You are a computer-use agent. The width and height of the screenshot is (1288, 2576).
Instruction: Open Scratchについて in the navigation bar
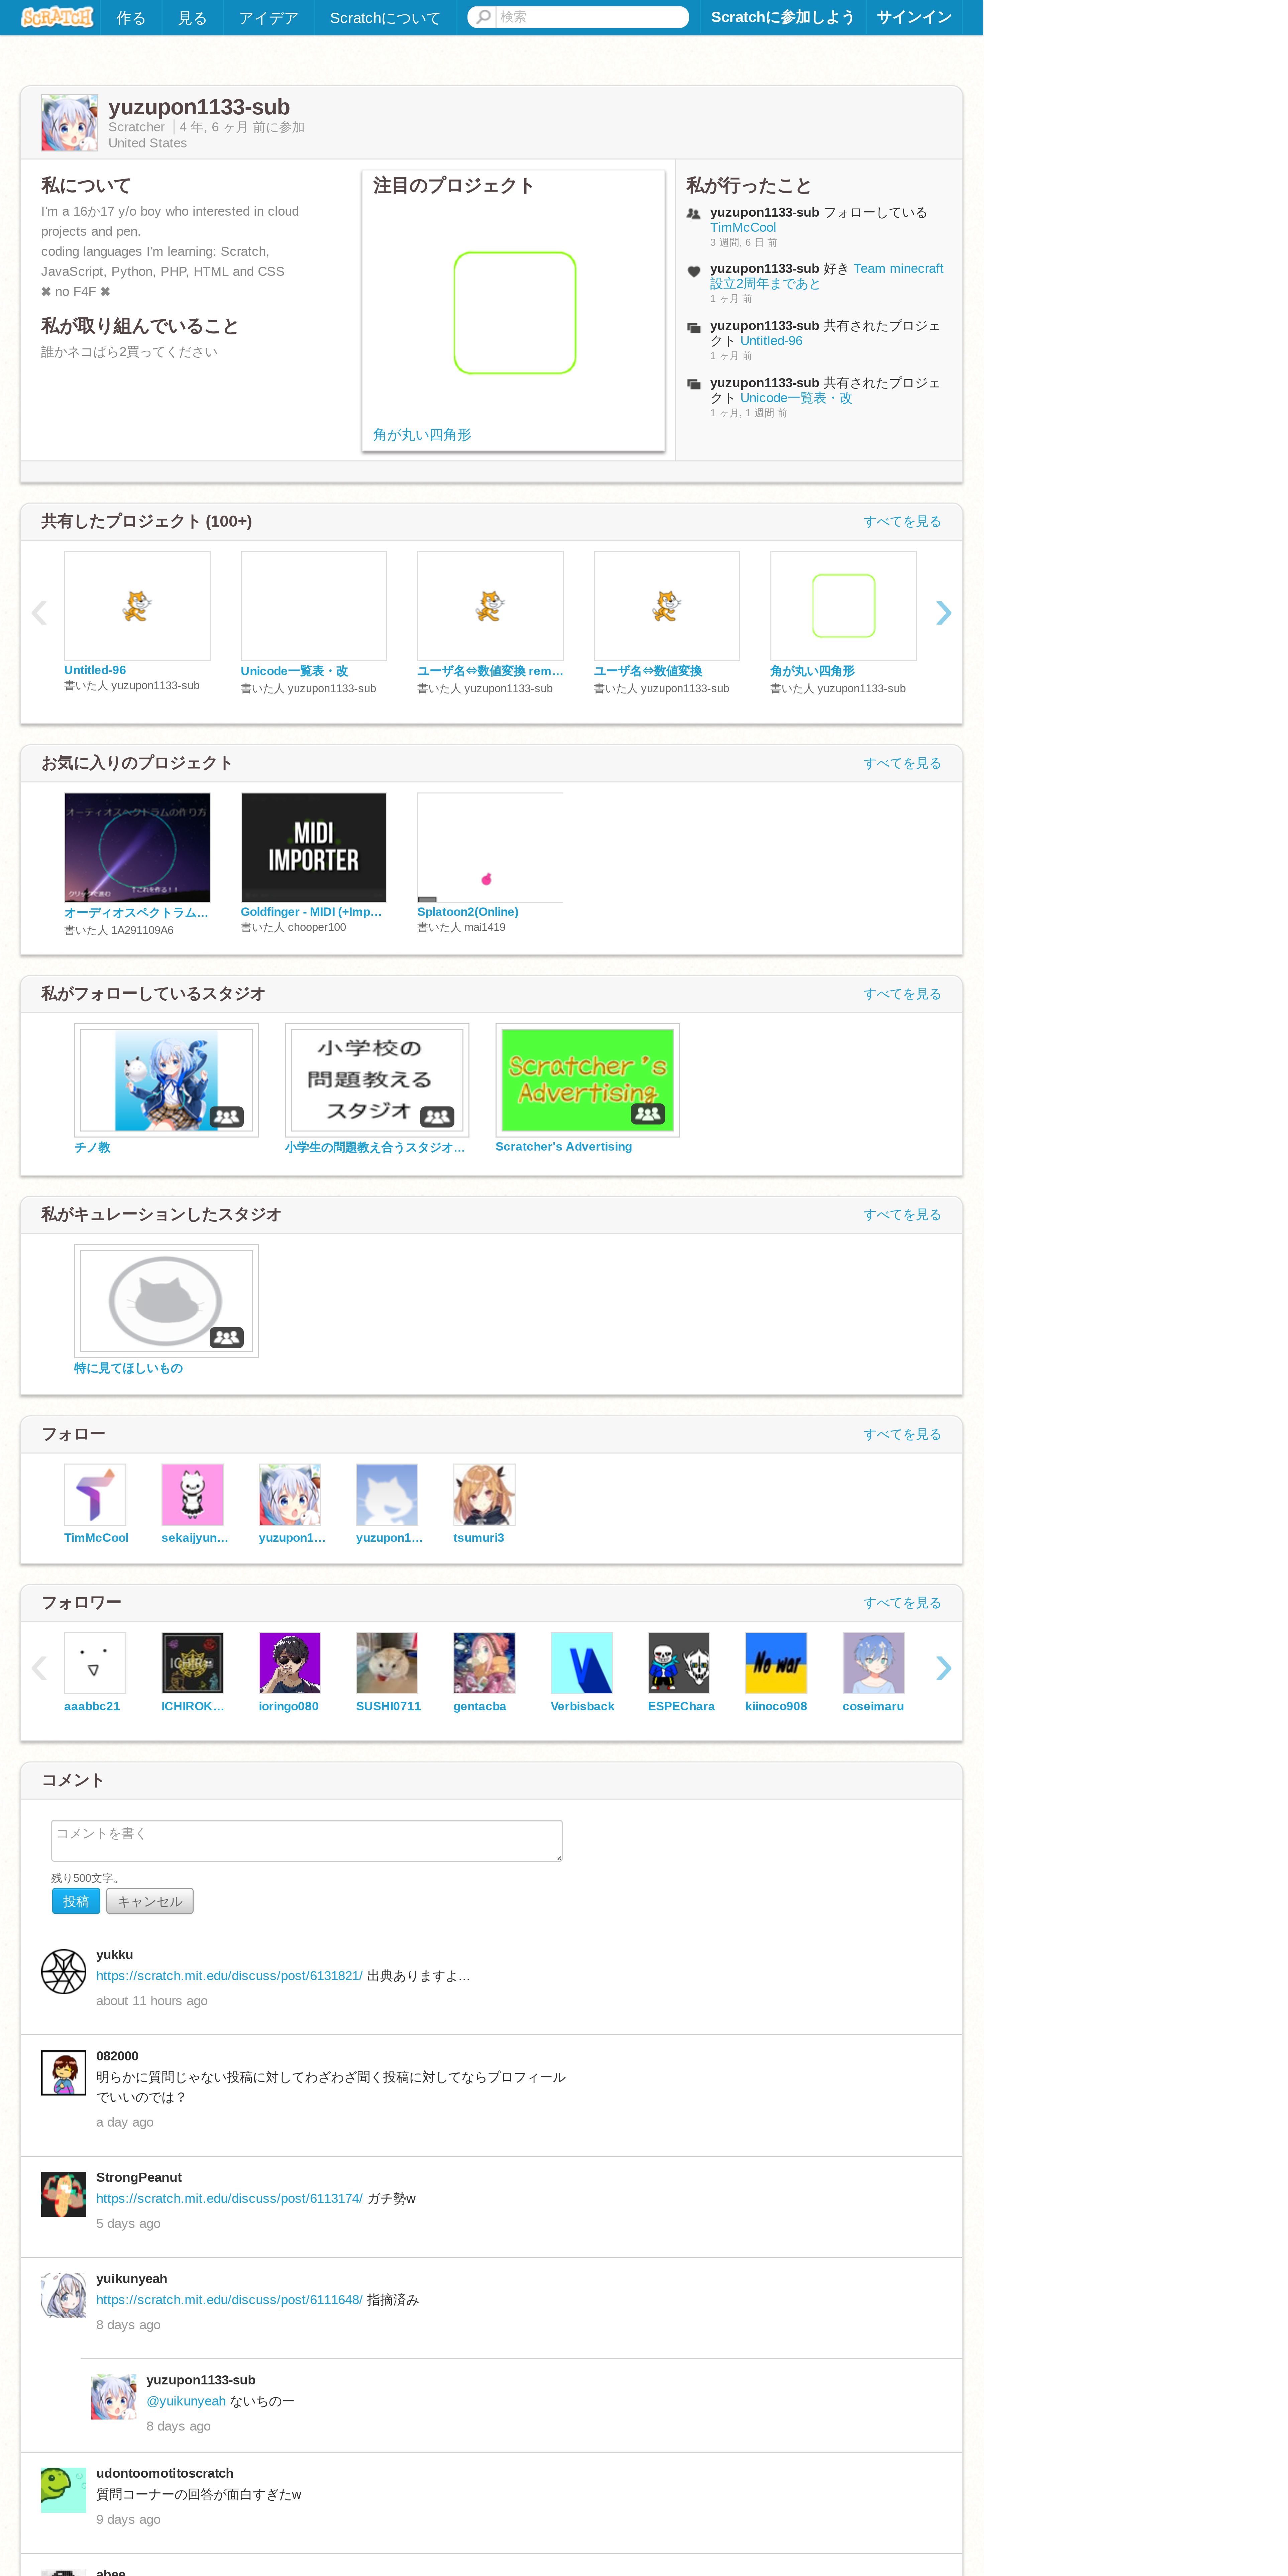pos(385,18)
